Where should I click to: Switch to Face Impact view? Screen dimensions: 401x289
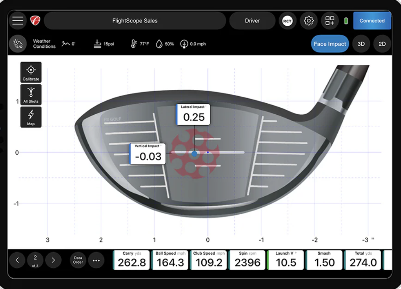(x=330, y=44)
